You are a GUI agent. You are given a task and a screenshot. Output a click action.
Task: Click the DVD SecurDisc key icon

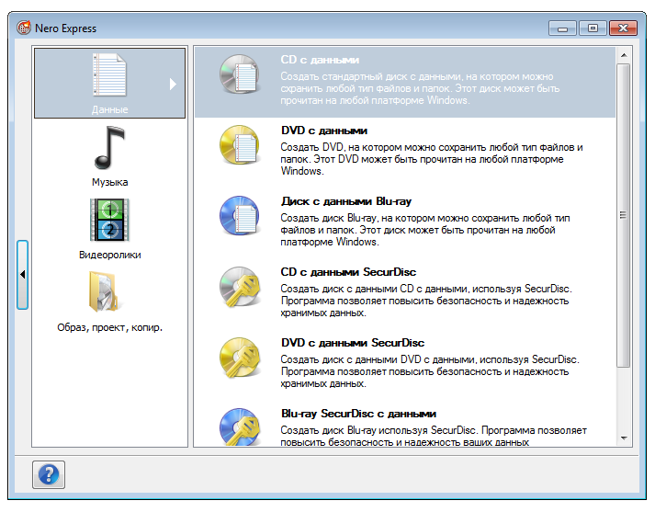240,358
